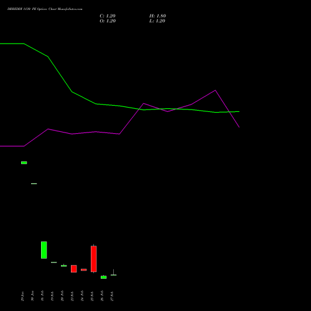Click the "19 Feb" date axis label
Image resolution: width=311 pixels, height=311 pixels.
point(52,296)
